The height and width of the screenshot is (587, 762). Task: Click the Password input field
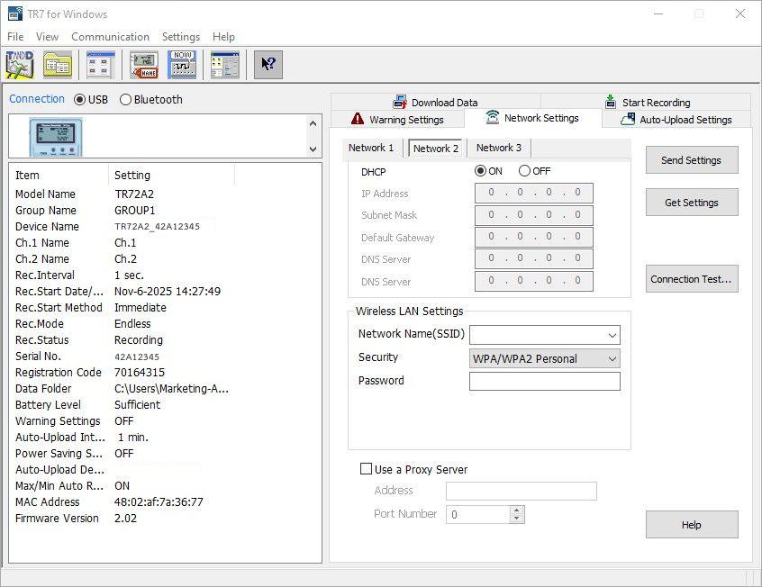543,381
